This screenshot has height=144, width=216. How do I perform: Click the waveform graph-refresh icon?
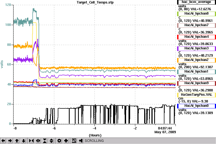click(74, 141)
